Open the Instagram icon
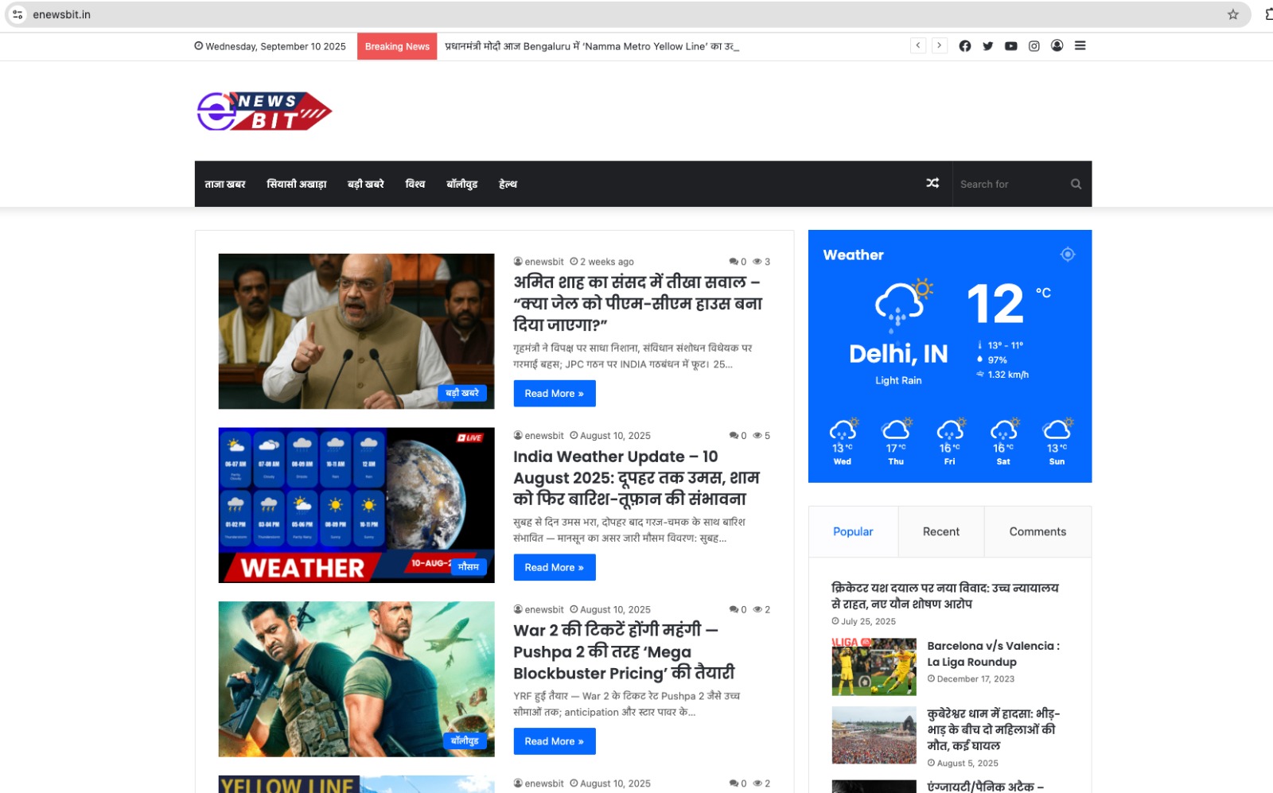The height and width of the screenshot is (793, 1273). point(1034,45)
